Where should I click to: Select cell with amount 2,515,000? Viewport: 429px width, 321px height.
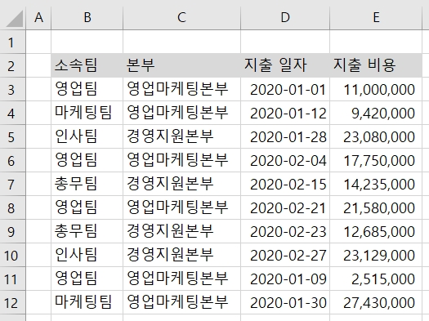376,279
